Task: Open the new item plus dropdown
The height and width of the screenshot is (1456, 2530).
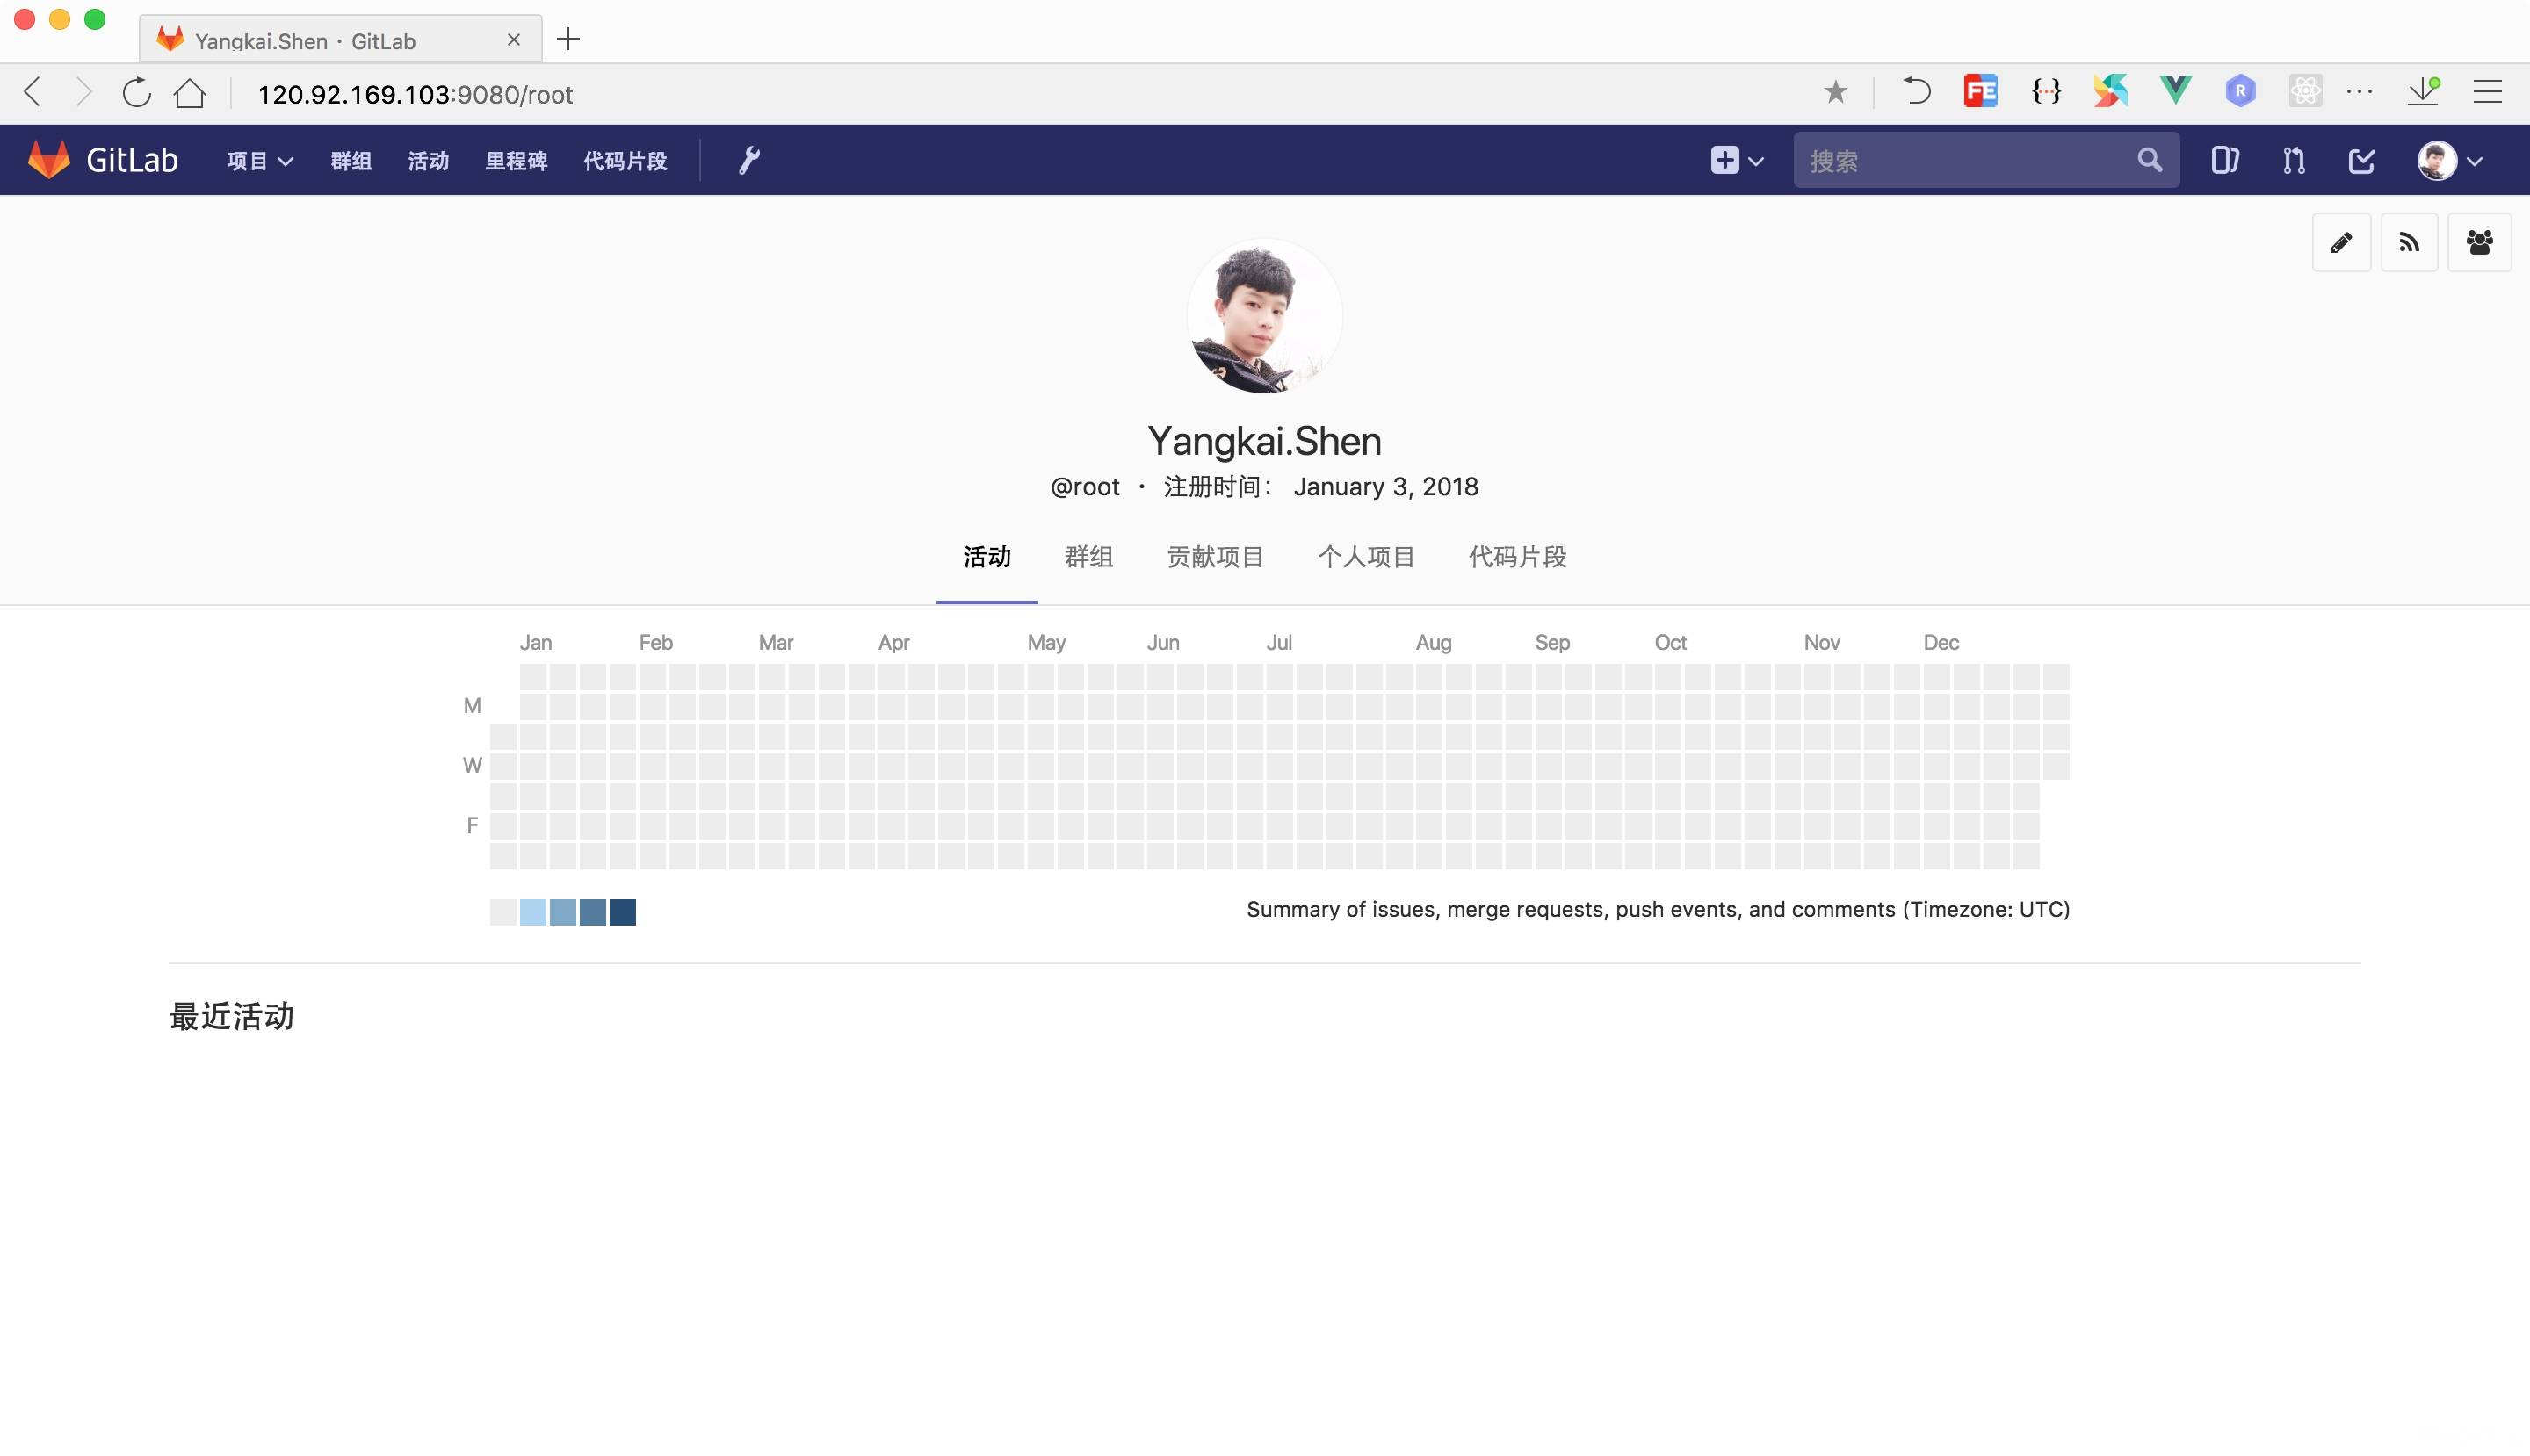Action: tap(1736, 160)
